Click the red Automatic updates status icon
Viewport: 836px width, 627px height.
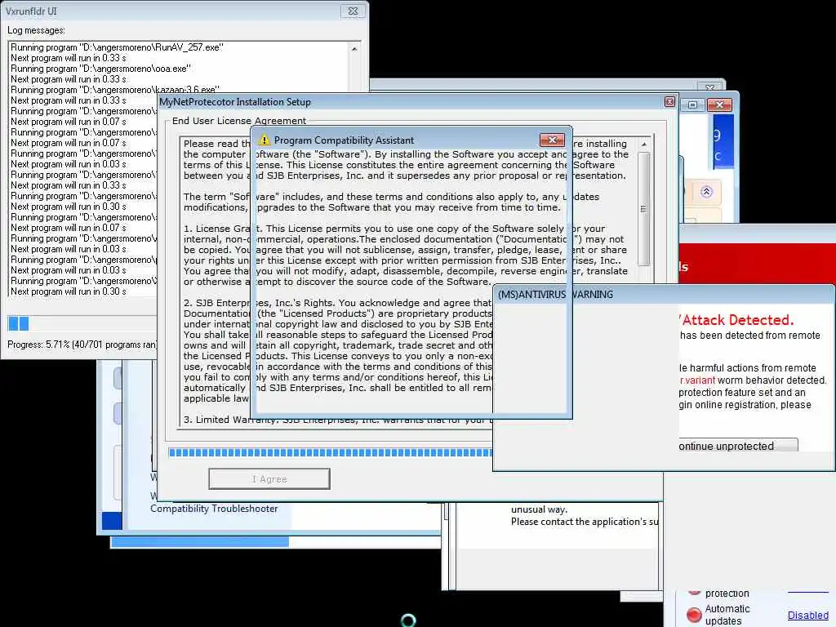click(x=694, y=615)
